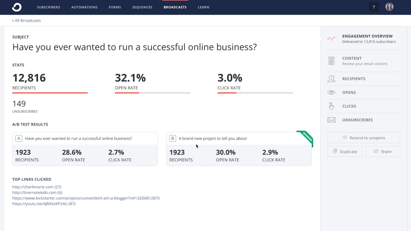Open the Subscribers menu item
The height and width of the screenshot is (231, 411).
(48, 7)
